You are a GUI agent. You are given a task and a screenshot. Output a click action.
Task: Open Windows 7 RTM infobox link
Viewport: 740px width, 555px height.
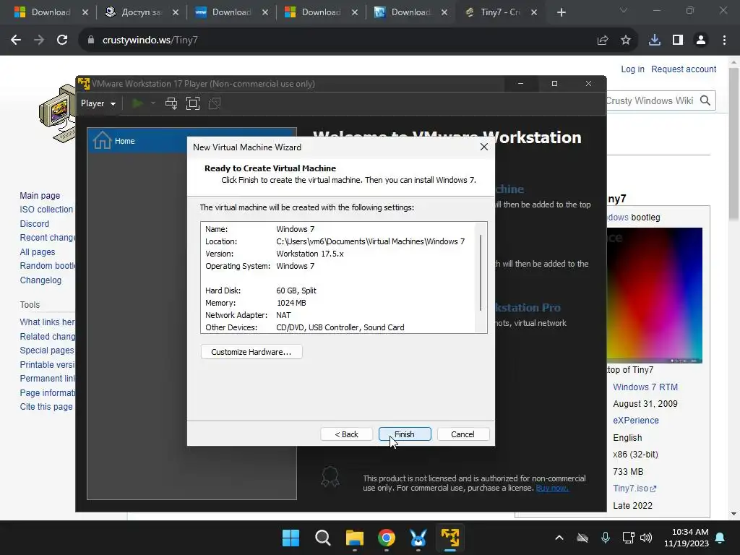[645, 387]
